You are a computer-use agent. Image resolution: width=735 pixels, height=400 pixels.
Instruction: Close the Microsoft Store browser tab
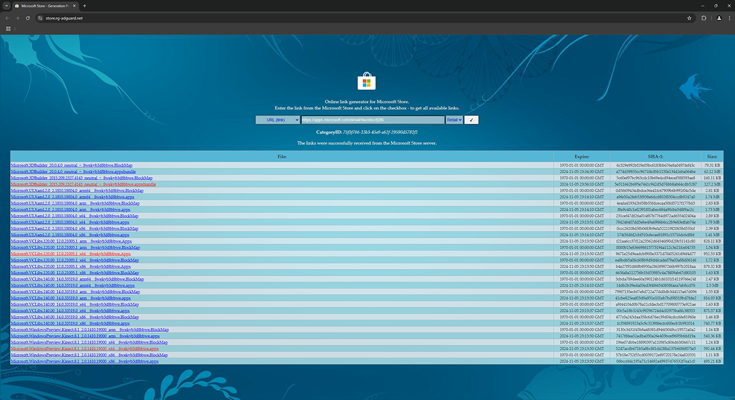75,6
